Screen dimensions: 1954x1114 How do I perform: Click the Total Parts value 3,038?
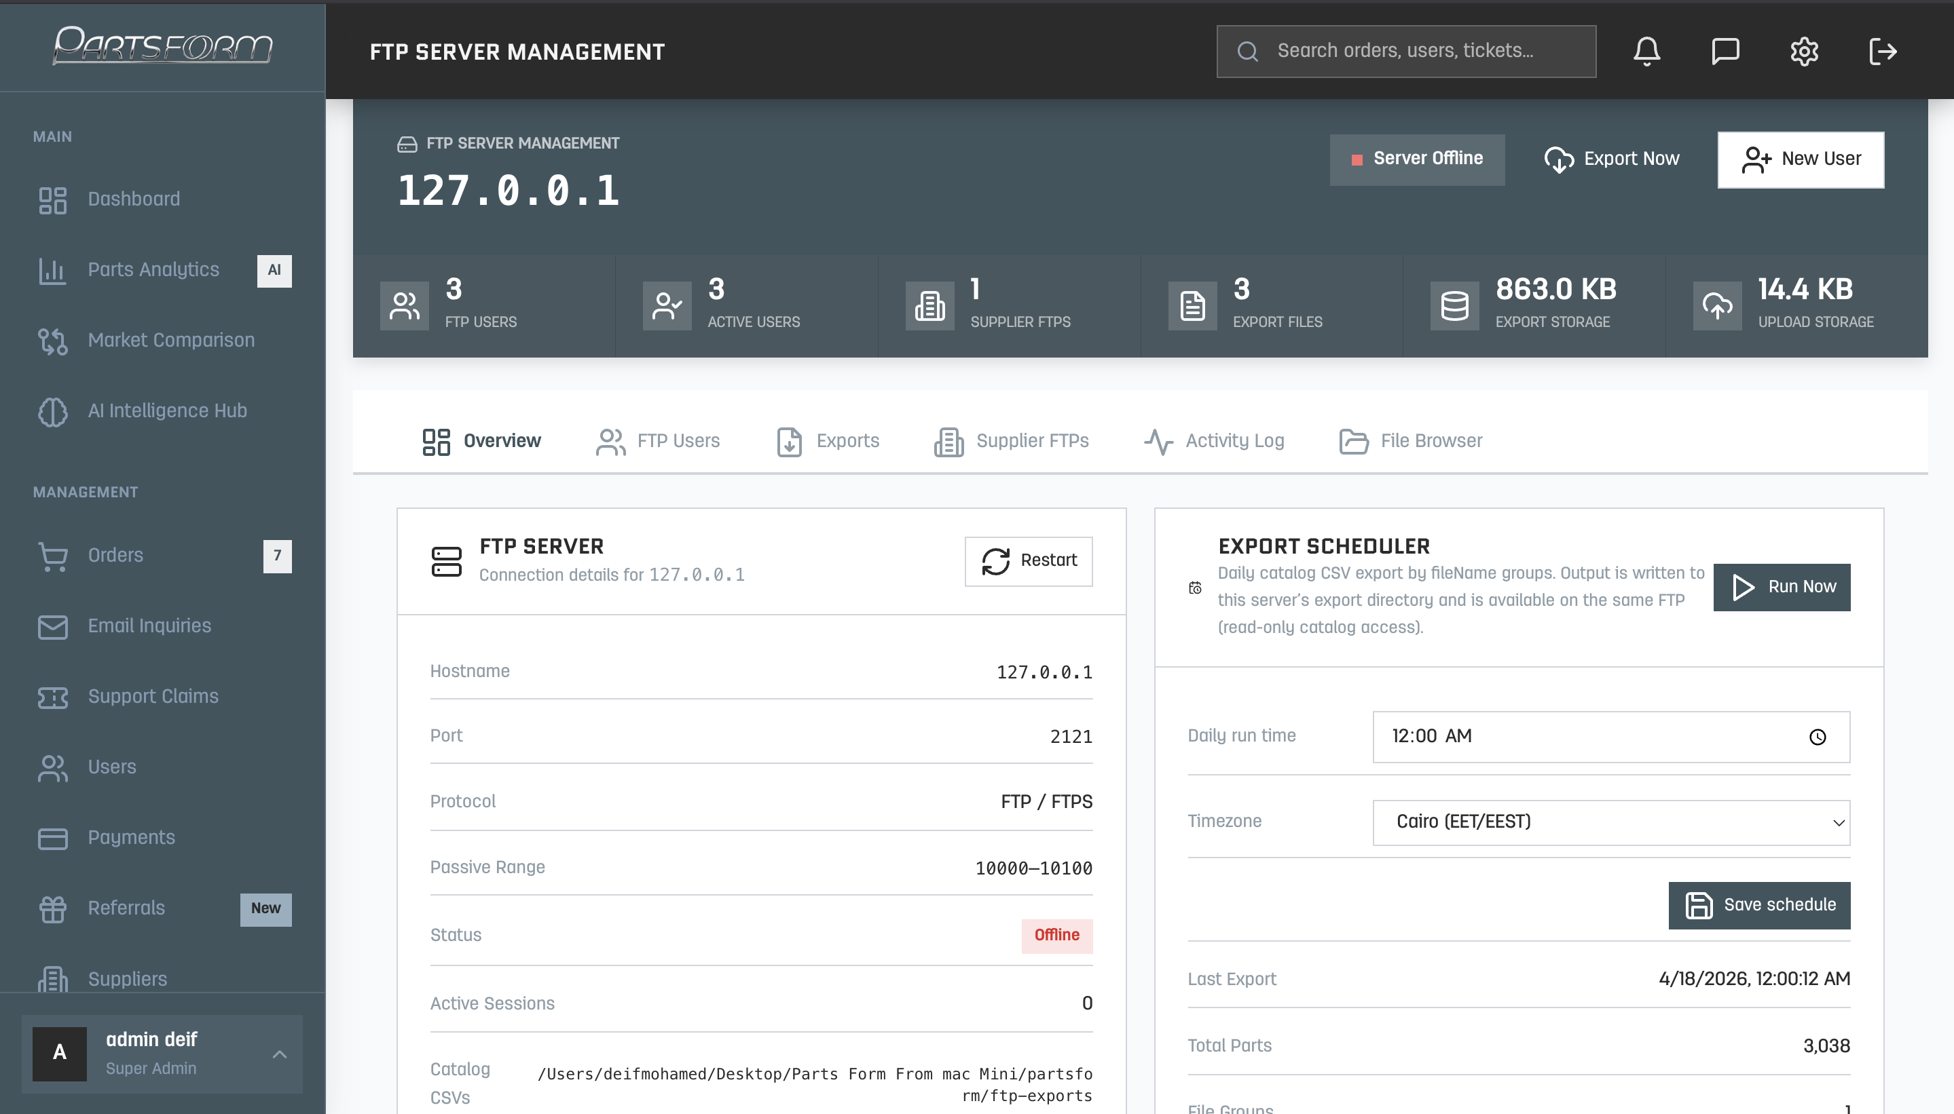(x=1826, y=1046)
